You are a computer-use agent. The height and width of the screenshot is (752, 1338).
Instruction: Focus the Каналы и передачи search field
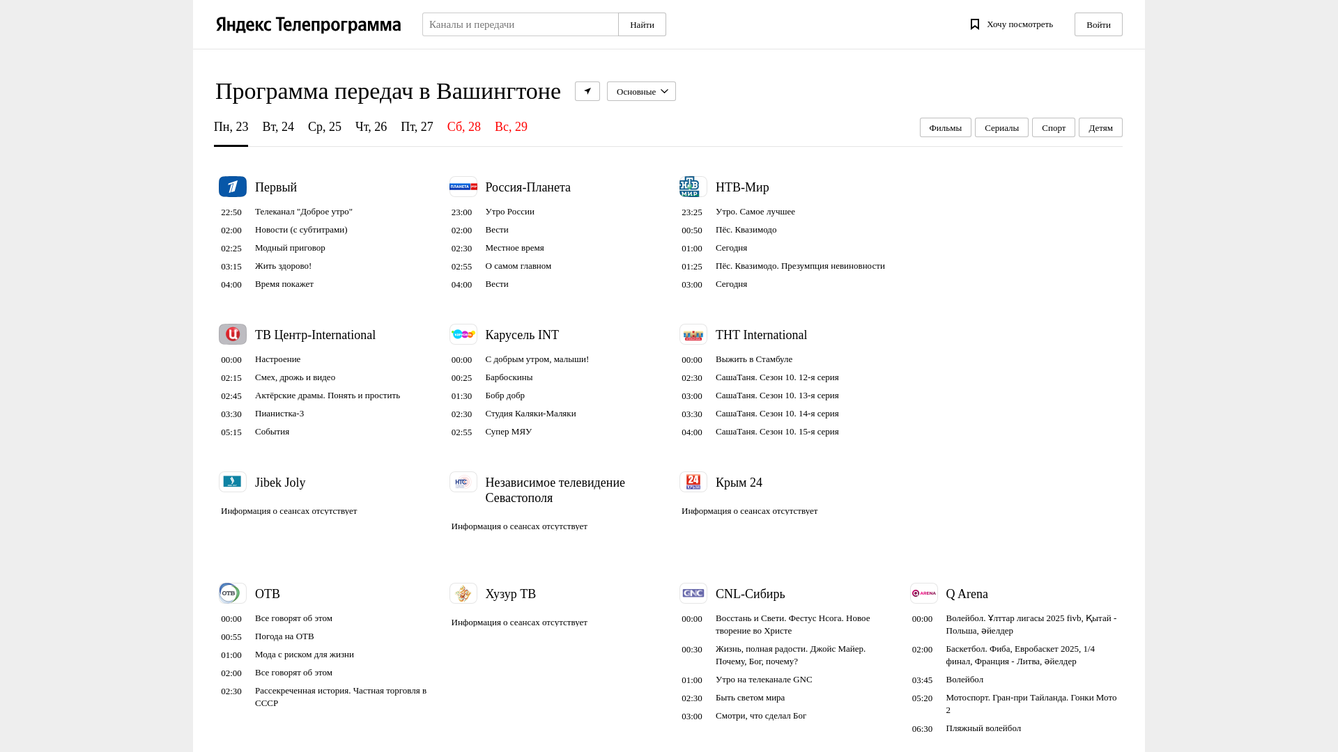tap(520, 24)
